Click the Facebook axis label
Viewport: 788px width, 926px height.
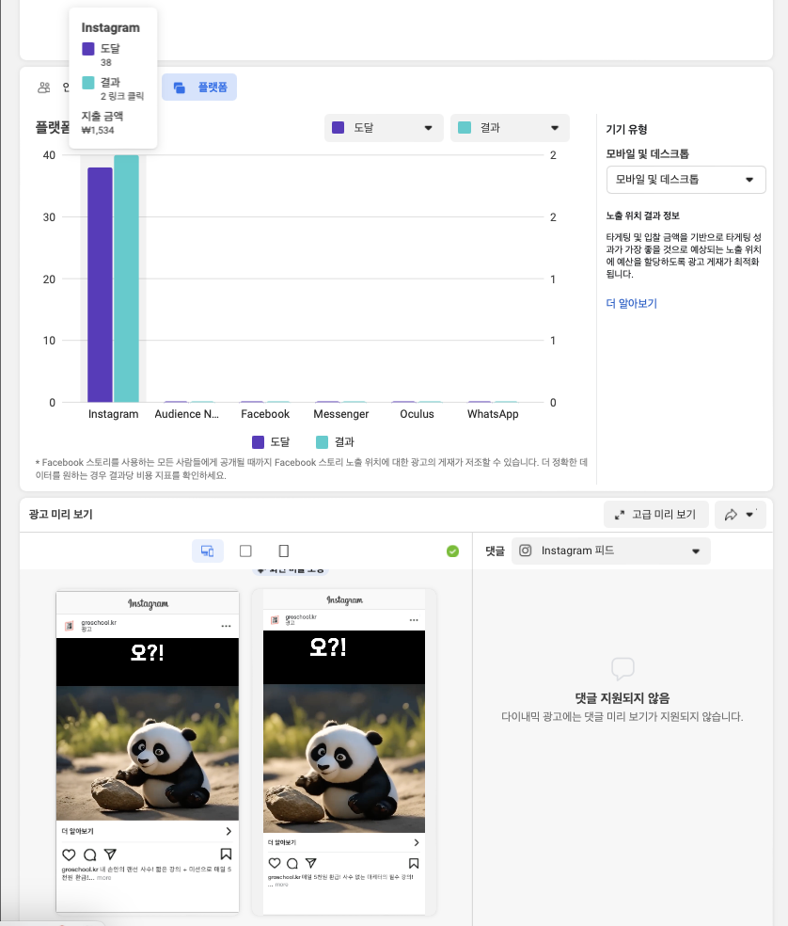pos(265,414)
